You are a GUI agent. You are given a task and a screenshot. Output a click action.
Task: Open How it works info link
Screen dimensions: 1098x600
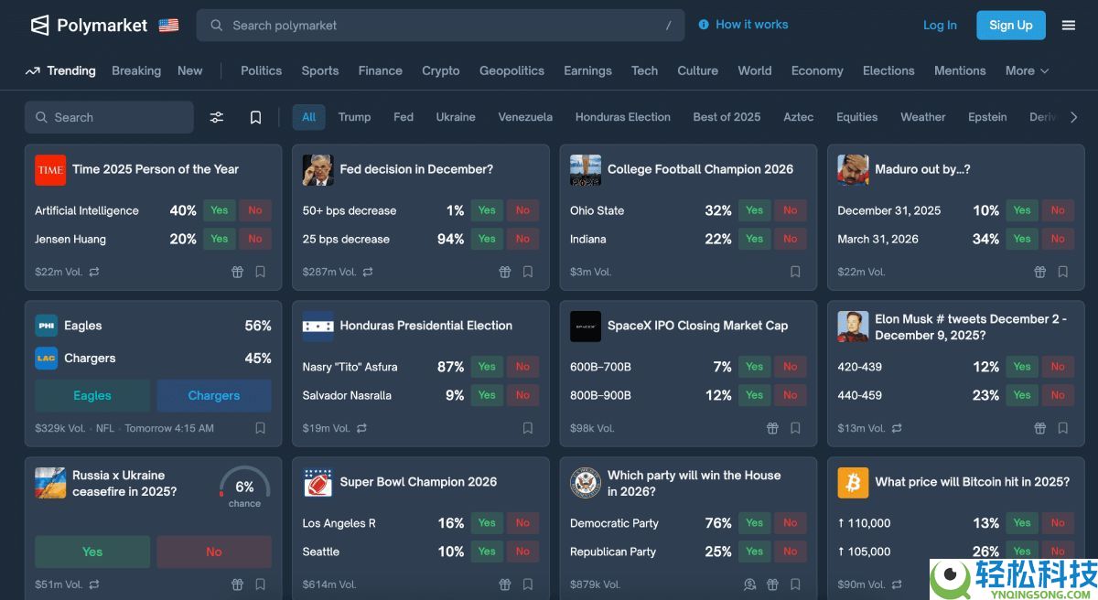pos(743,25)
